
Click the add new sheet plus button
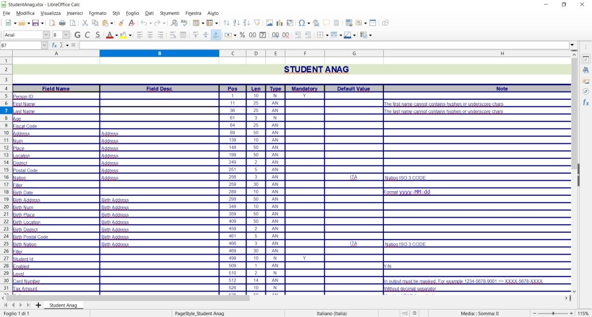(39, 305)
